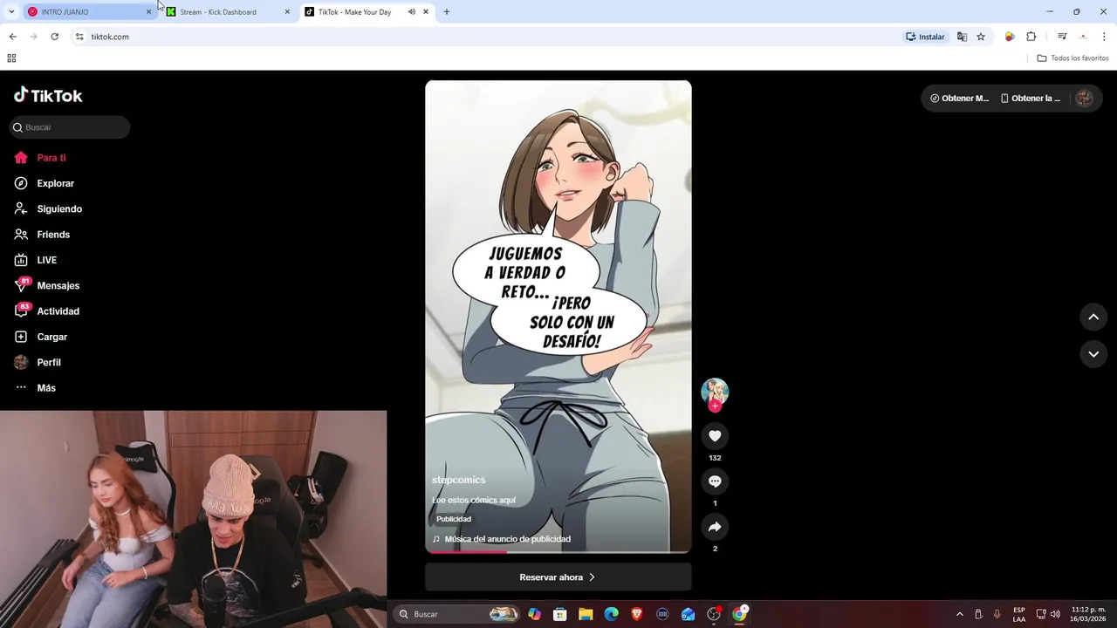Open File Explorer from taskbar
Screen dimensions: 1117x628
click(x=586, y=614)
